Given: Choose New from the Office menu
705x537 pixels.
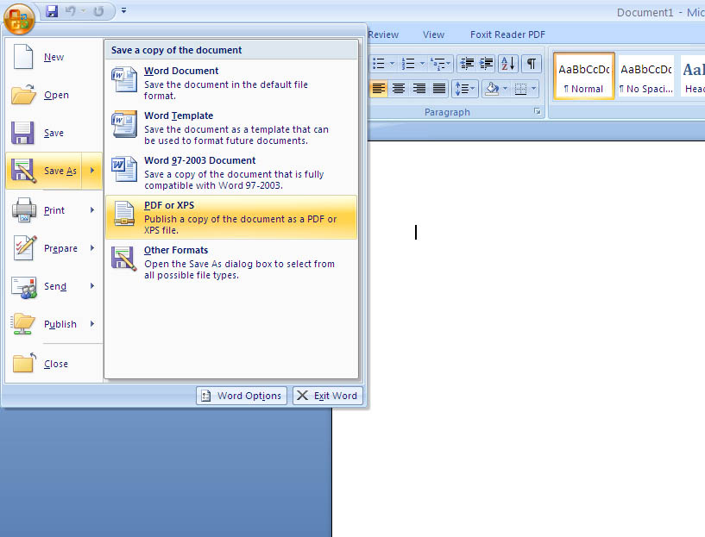Looking at the screenshot, I should pos(54,57).
